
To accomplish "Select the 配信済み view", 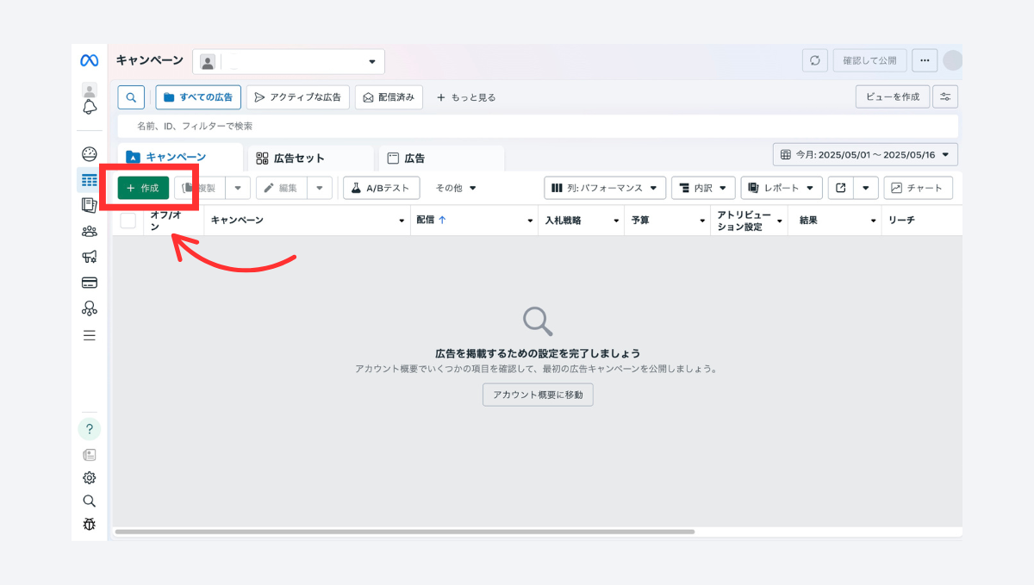I will pyautogui.click(x=389, y=97).
